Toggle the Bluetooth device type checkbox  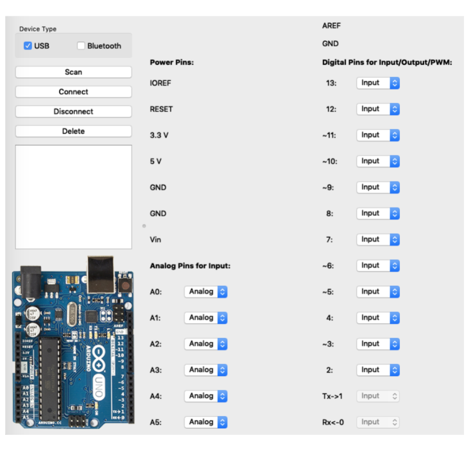[81, 46]
